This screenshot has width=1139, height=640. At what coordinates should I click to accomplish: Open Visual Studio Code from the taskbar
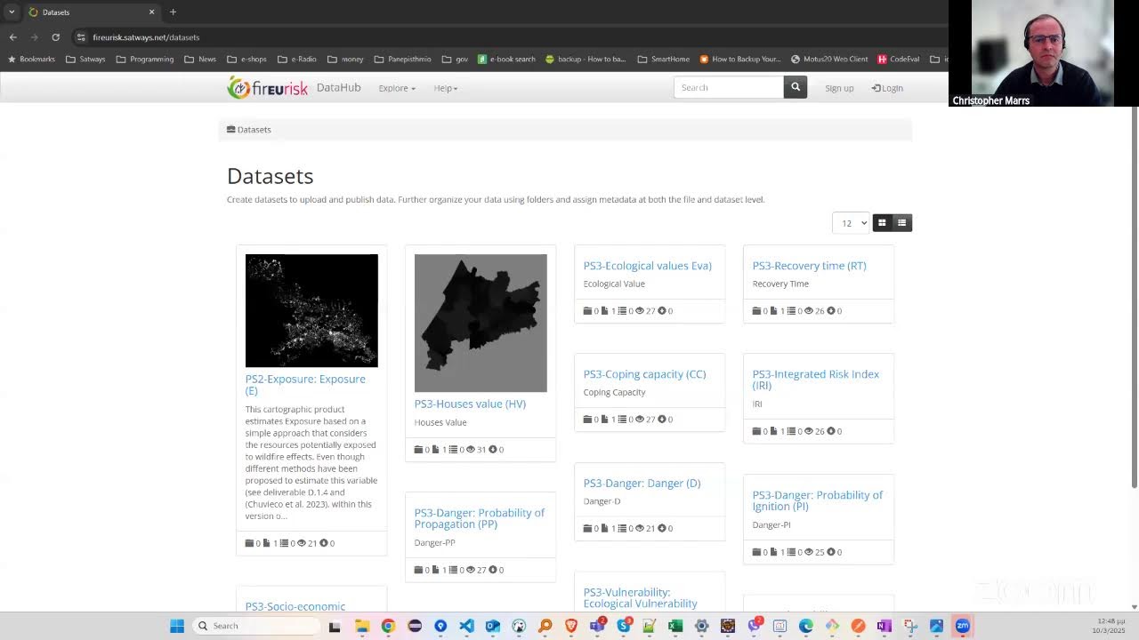[x=466, y=626]
